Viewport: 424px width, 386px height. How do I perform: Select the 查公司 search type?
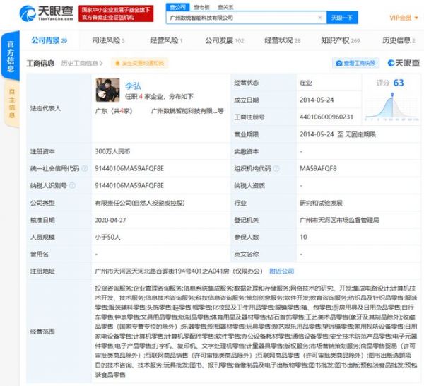tap(178, 6)
